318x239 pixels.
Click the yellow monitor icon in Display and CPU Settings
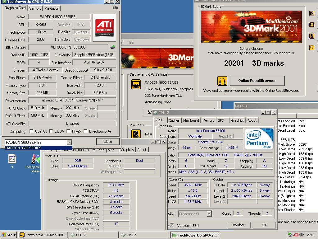point(136,84)
